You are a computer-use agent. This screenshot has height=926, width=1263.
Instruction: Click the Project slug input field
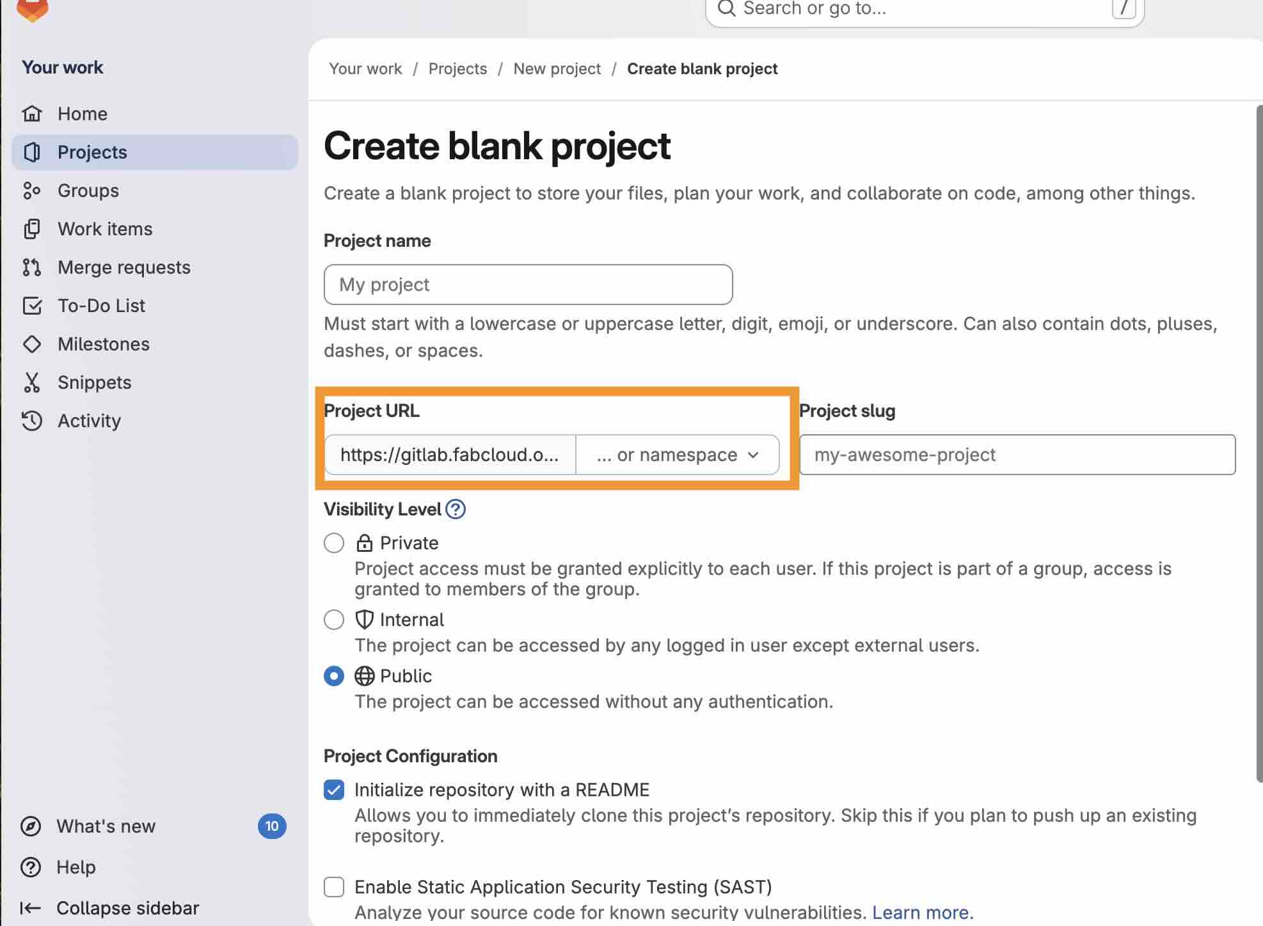pyautogui.click(x=1017, y=455)
